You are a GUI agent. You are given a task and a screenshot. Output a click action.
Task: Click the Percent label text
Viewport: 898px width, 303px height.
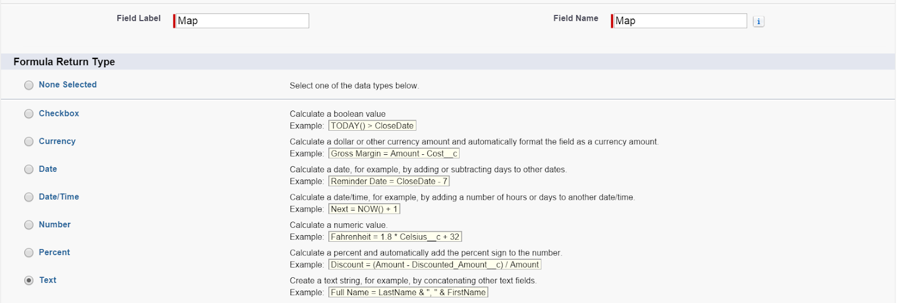pyautogui.click(x=54, y=252)
